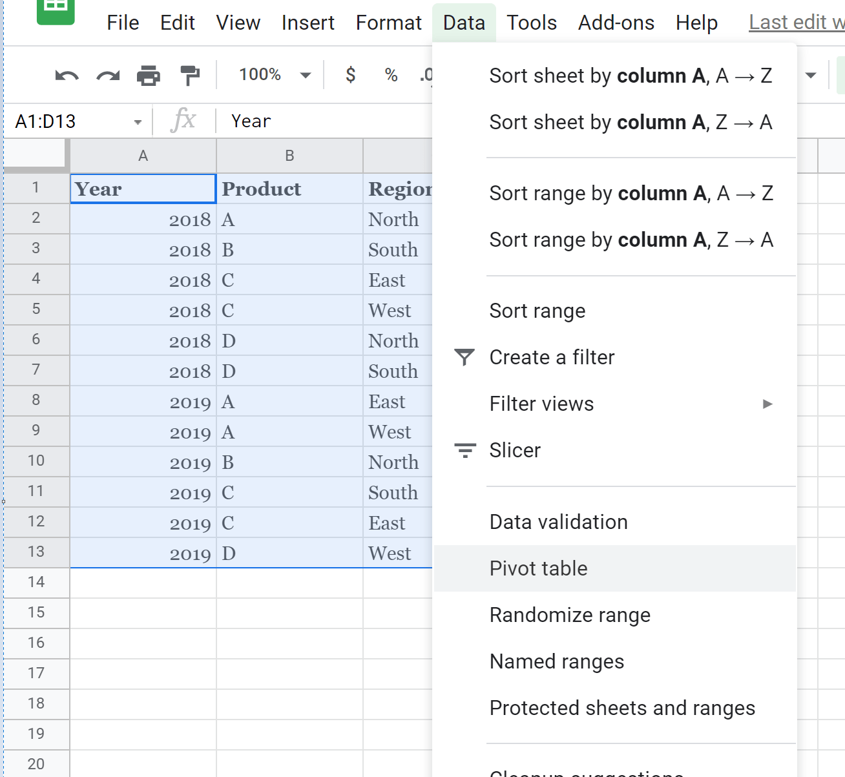Format selection as percent
This screenshot has width=845, height=777.
pos(390,75)
